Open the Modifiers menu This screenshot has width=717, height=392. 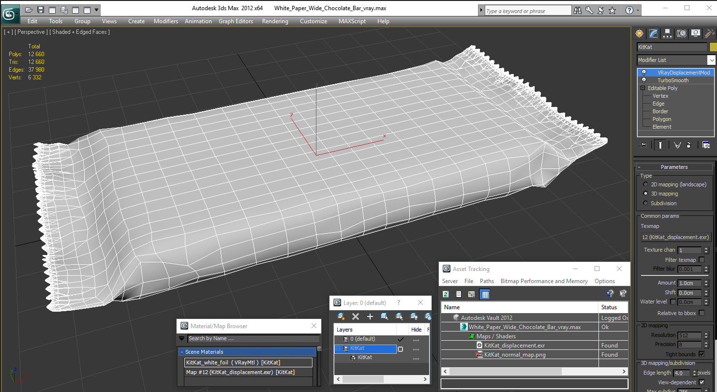166,21
